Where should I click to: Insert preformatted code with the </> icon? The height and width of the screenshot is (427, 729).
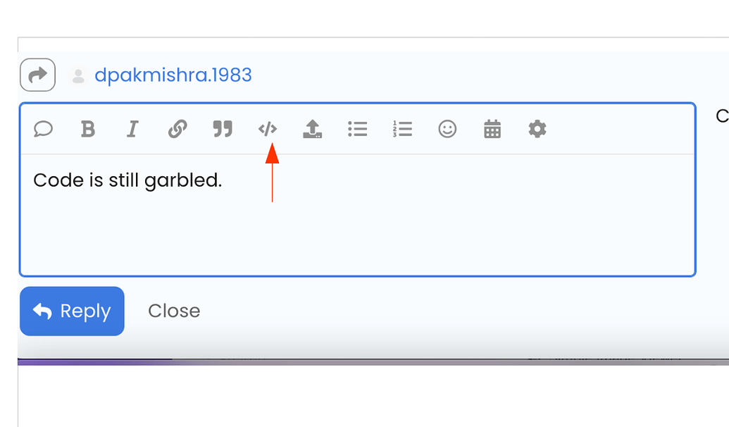click(268, 129)
